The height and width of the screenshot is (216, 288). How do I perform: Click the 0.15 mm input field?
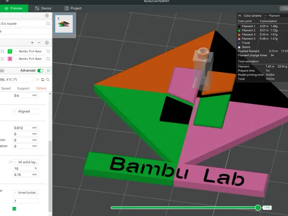[26, 175]
